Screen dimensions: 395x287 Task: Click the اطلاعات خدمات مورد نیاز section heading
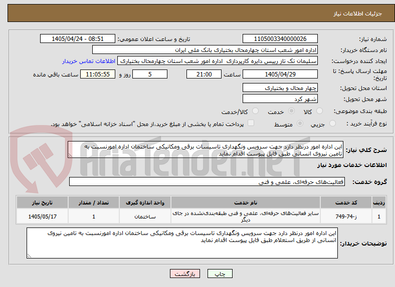coord(352,165)
